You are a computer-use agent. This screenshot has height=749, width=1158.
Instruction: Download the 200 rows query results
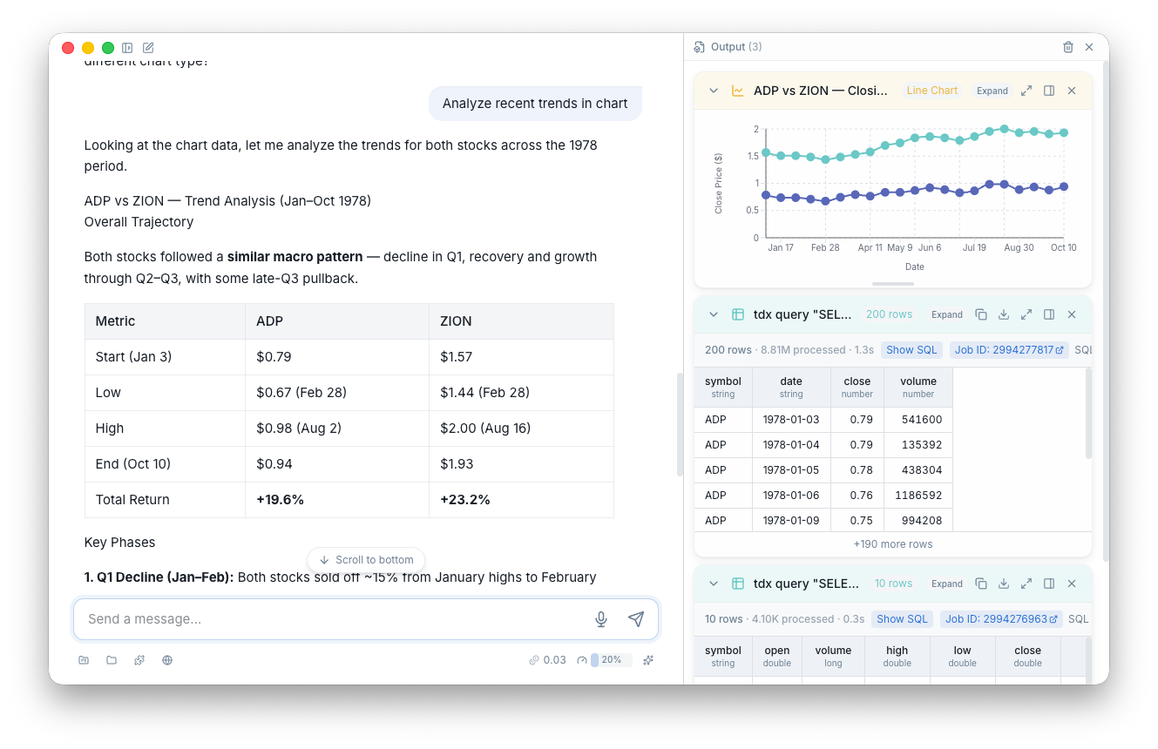[1004, 314]
